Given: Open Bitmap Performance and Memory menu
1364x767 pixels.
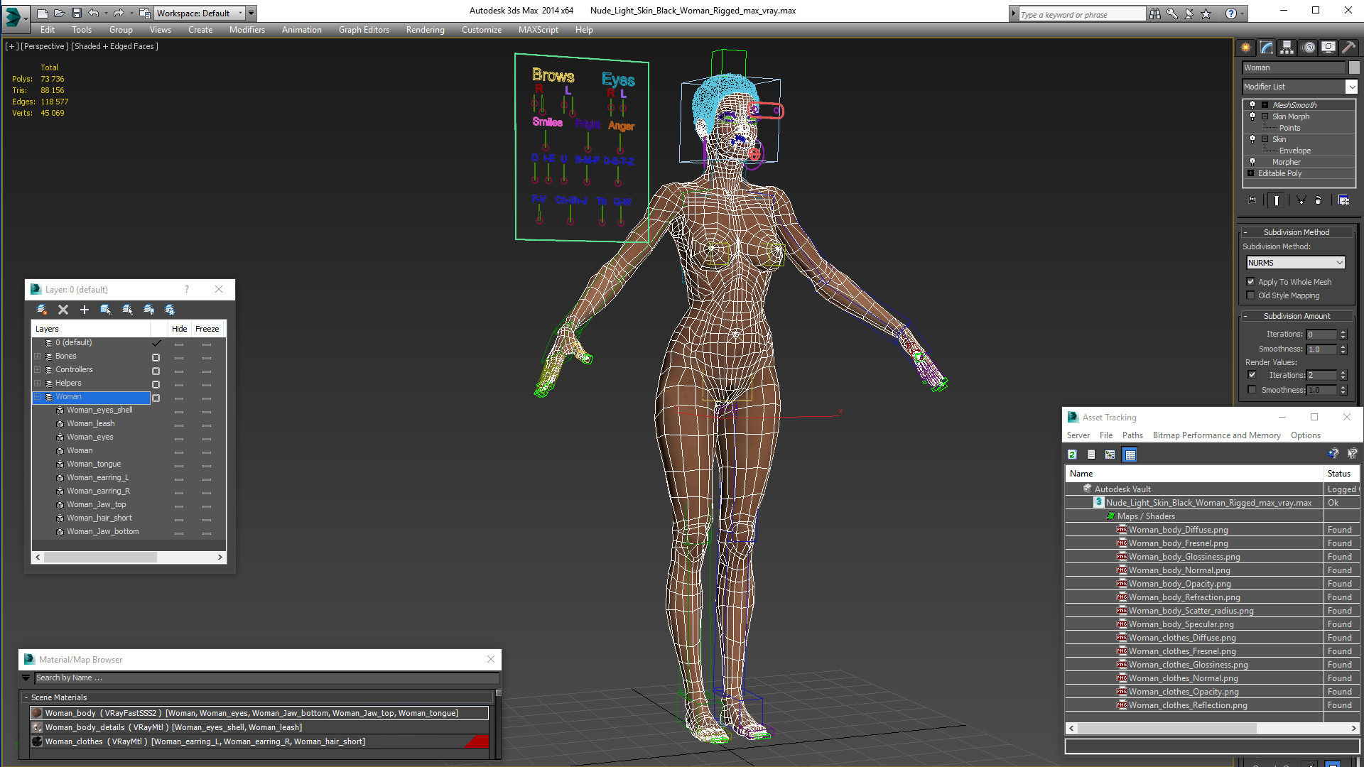Looking at the screenshot, I should 1216,435.
